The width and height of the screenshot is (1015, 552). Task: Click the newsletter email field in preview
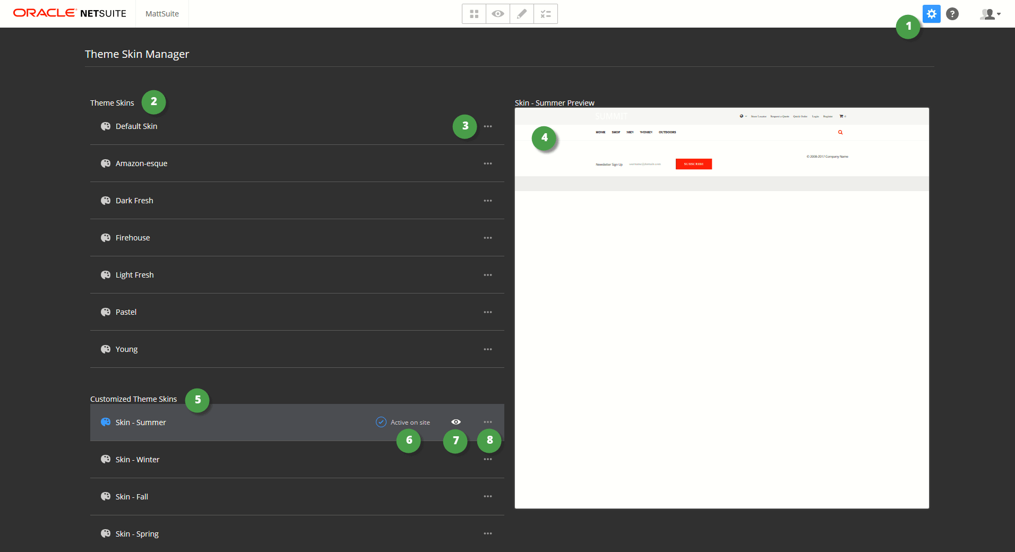tap(650, 164)
